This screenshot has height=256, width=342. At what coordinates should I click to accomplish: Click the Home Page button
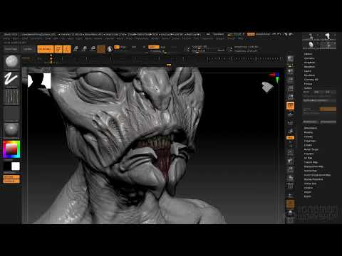click(x=11, y=49)
